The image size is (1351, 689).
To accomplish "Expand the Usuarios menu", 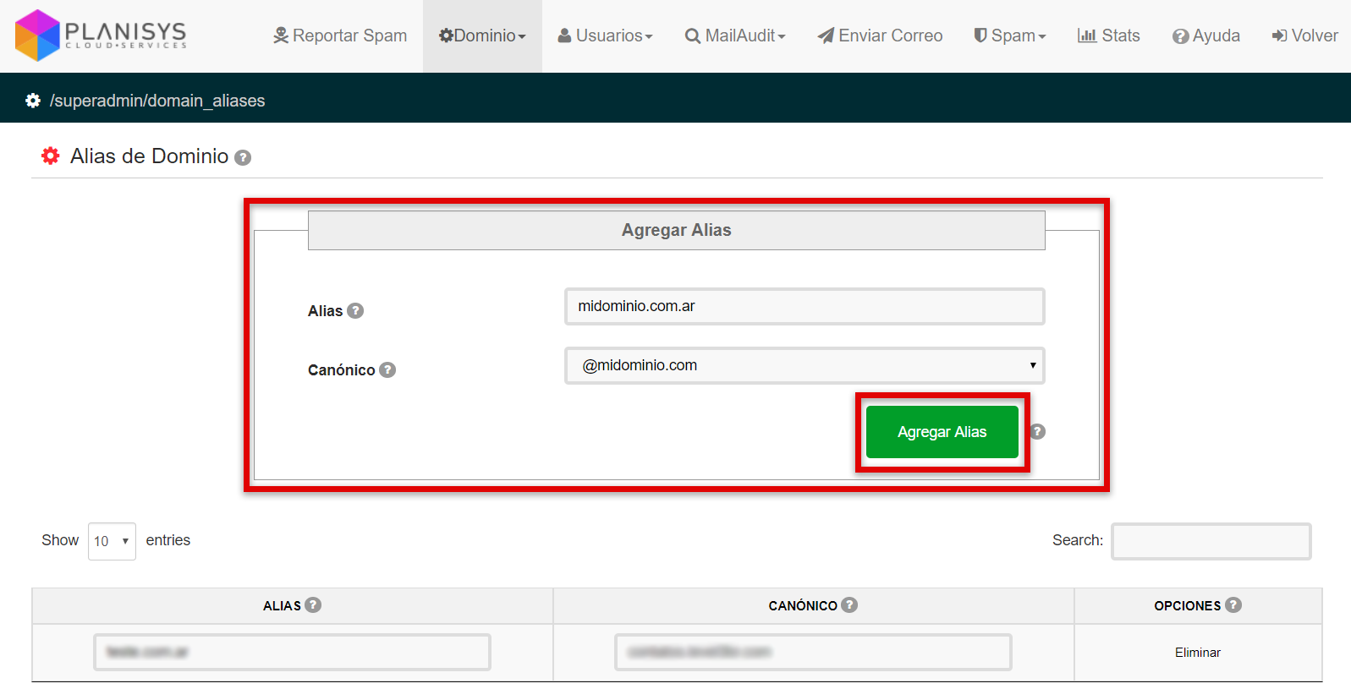I will (605, 36).
